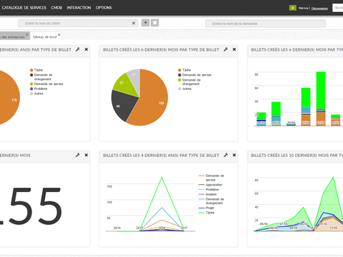This screenshot has width=343, height=257.
Task: Click the large 55 number
Action: [x=36, y=206]
